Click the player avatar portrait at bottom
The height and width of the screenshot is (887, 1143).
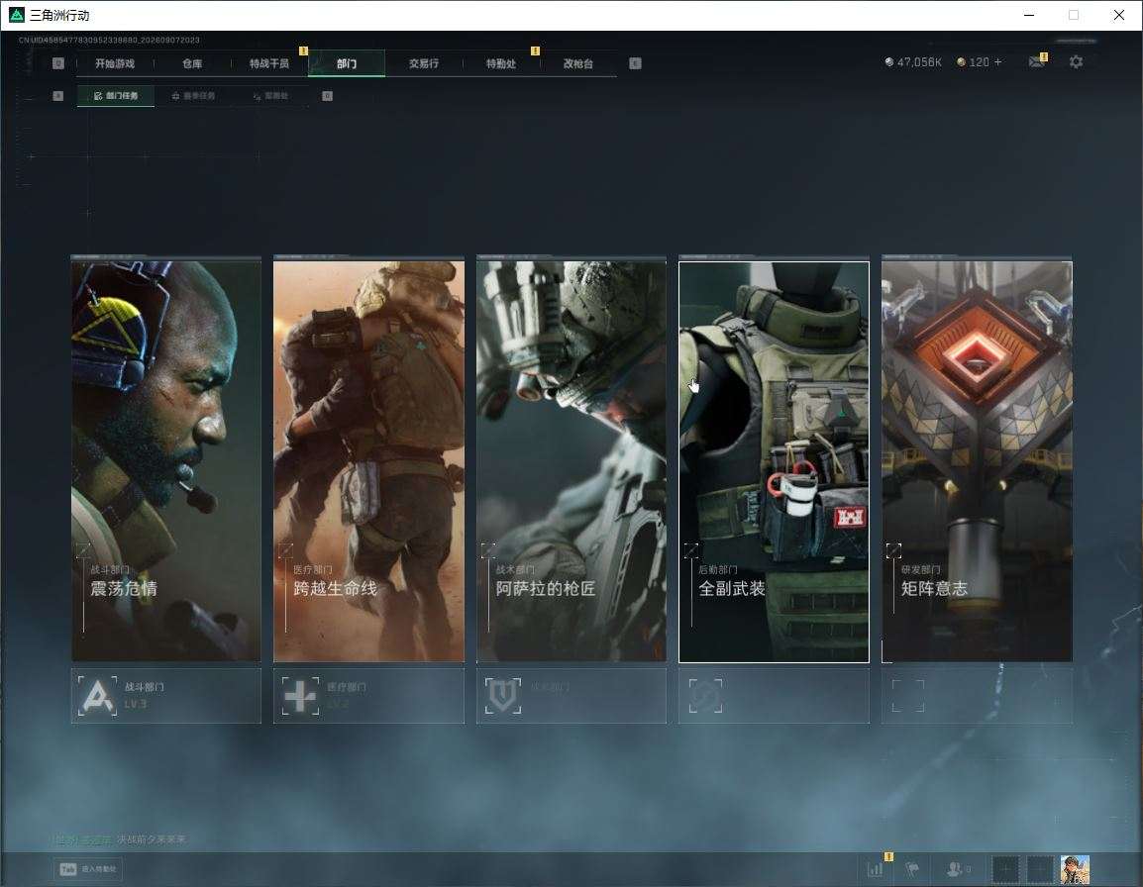pyautogui.click(x=1075, y=869)
